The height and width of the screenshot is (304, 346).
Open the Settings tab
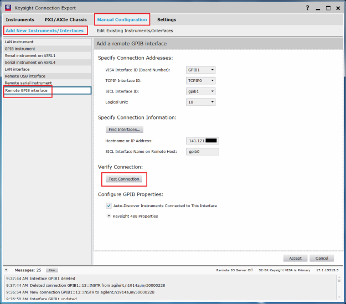167,19
